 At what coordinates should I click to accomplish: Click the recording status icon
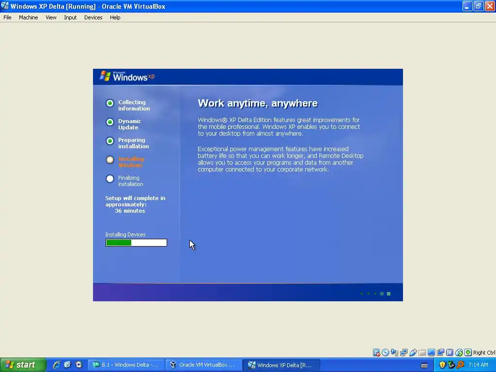tap(440, 353)
